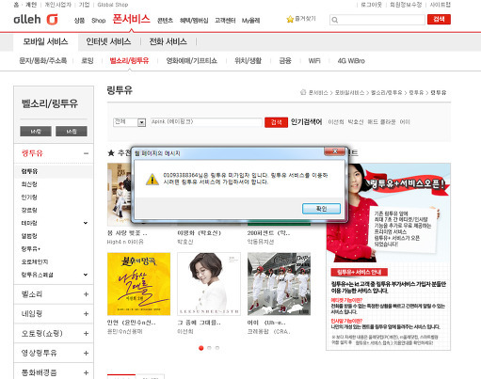Open the 4G WiBro submenu item
This screenshot has height=379, width=481.
pyautogui.click(x=351, y=61)
